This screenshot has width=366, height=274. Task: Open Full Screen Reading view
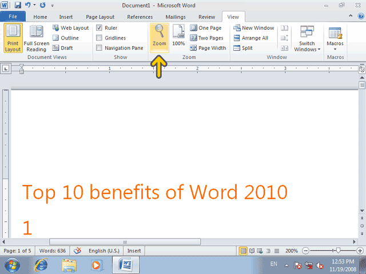coord(37,38)
